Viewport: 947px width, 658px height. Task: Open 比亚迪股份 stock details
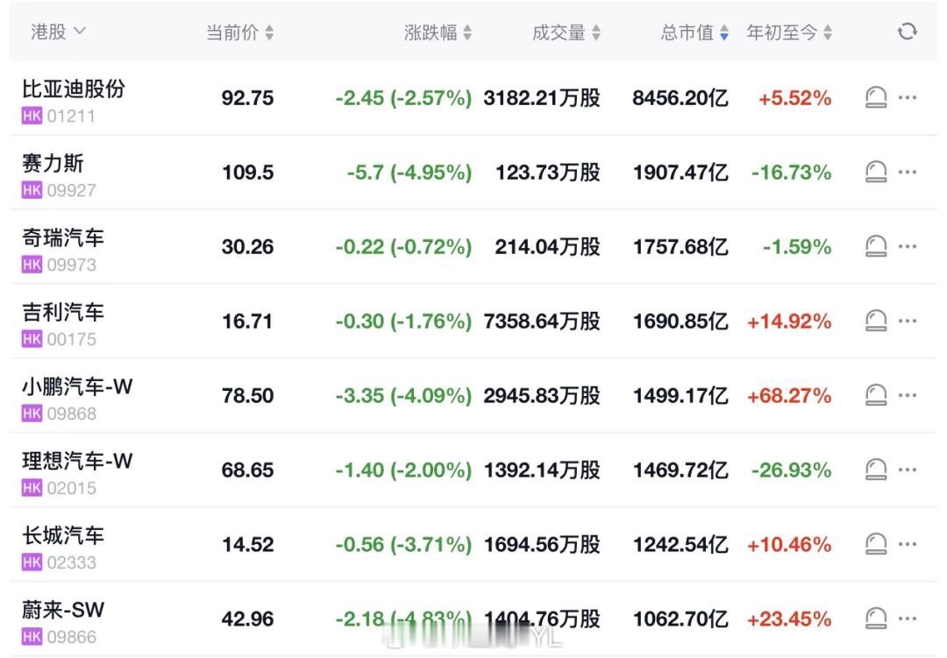coord(74,88)
